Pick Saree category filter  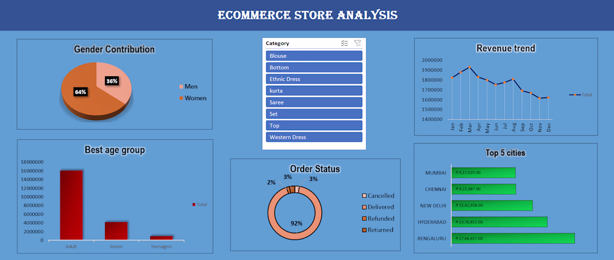pos(314,102)
